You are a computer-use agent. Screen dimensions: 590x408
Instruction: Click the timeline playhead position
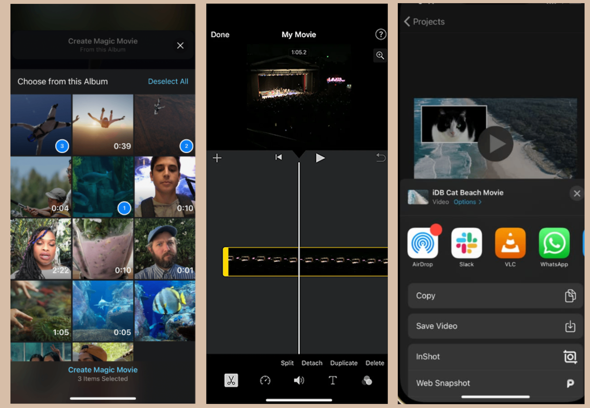coord(298,261)
